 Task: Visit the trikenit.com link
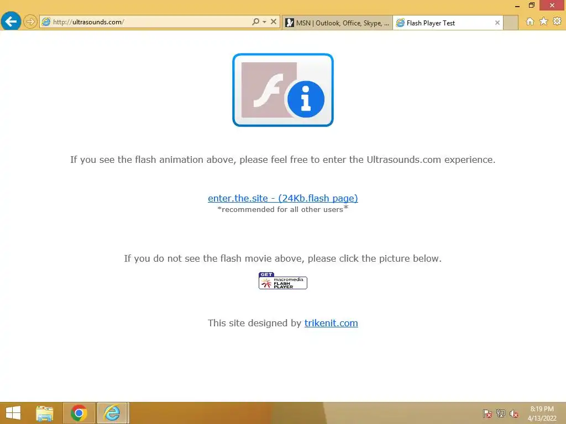[x=331, y=322]
